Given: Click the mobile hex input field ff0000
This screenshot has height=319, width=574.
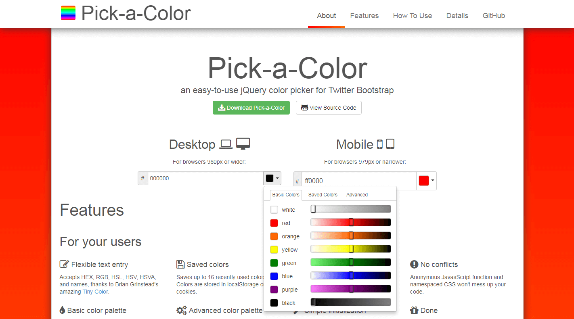Looking at the screenshot, I should point(358,181).
